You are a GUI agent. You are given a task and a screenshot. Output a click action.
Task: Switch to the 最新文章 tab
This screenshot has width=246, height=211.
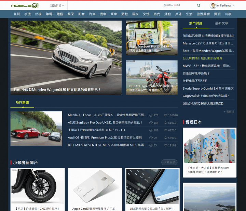click(x=221, y=23)
